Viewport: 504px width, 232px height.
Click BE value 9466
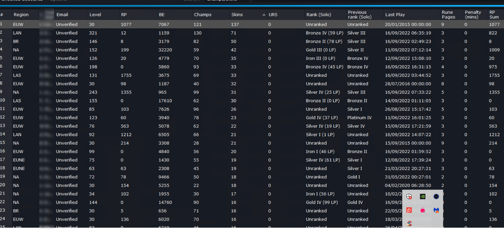[x=164, y=177]
